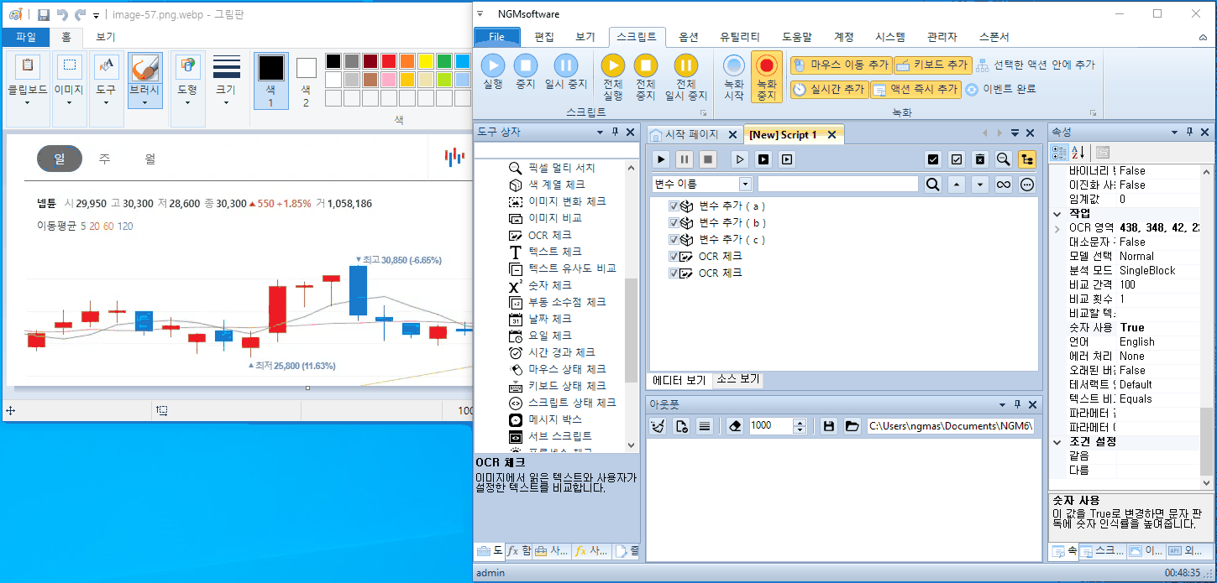
Task: Click the ellipsis circle icon in script editor
Action: click(1026, 185)
